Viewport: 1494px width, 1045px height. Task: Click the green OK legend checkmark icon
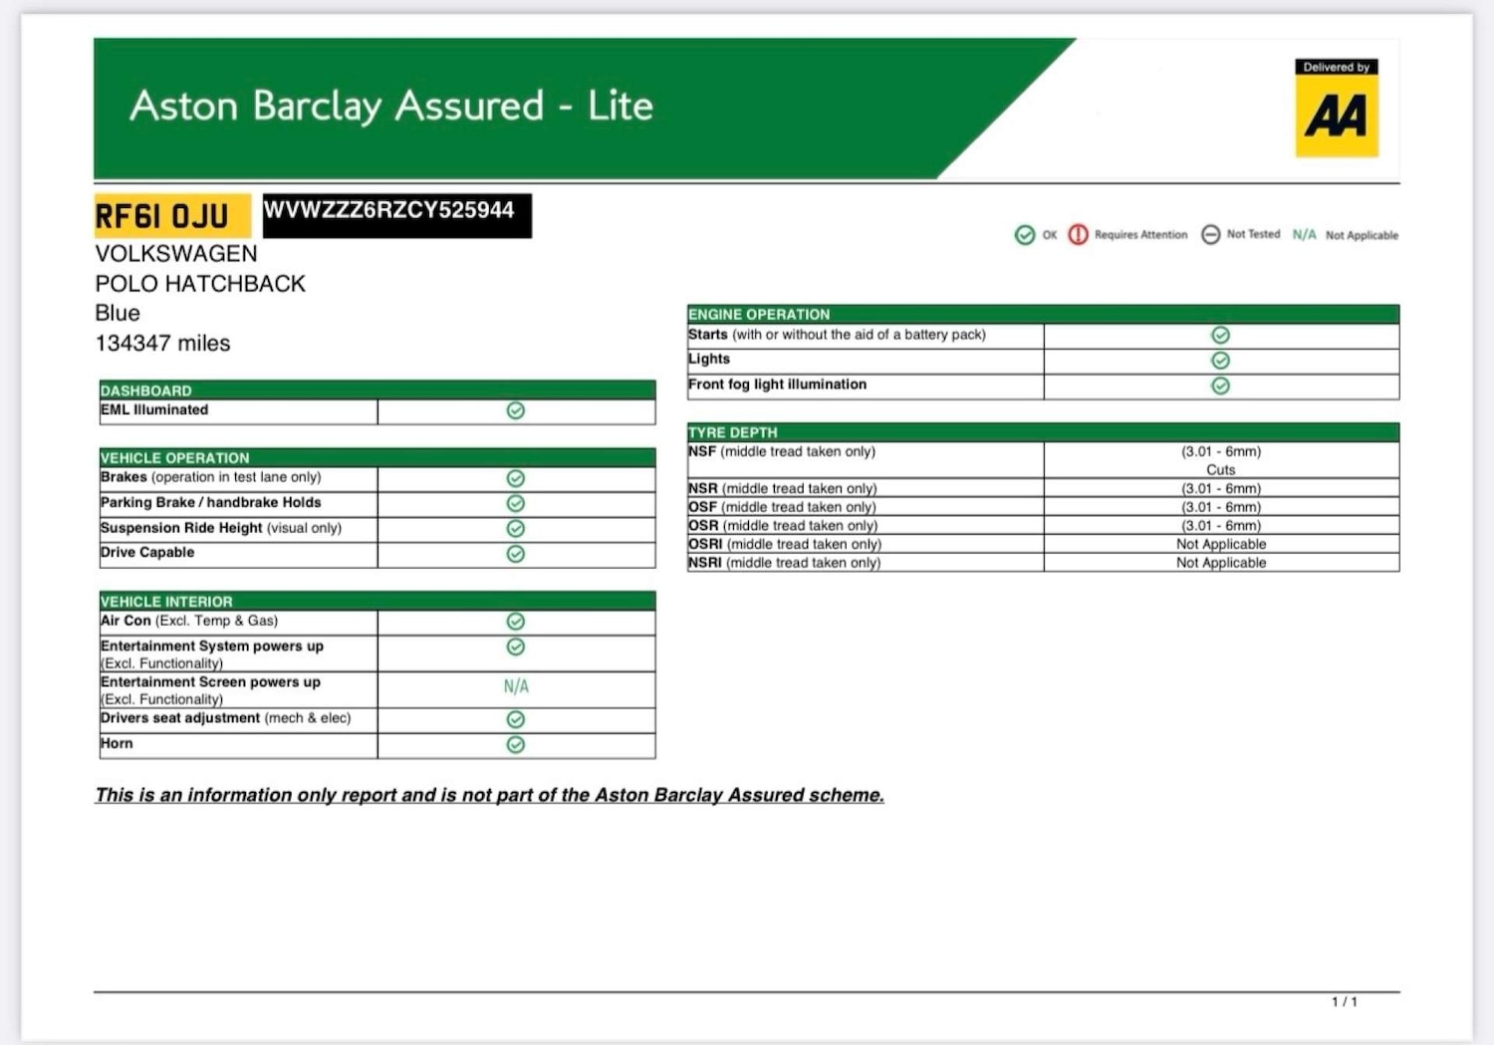1024,235
